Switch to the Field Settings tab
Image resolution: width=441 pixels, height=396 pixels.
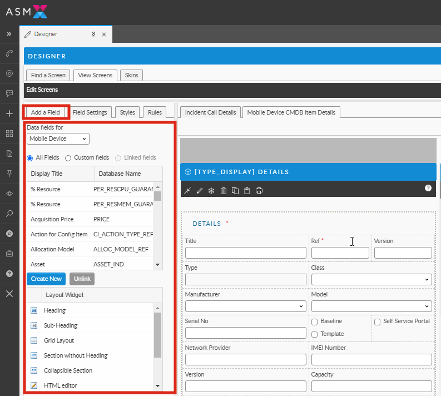pos(90,112)
